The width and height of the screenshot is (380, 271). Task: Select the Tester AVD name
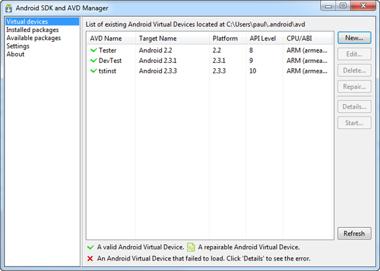(107, 50)
